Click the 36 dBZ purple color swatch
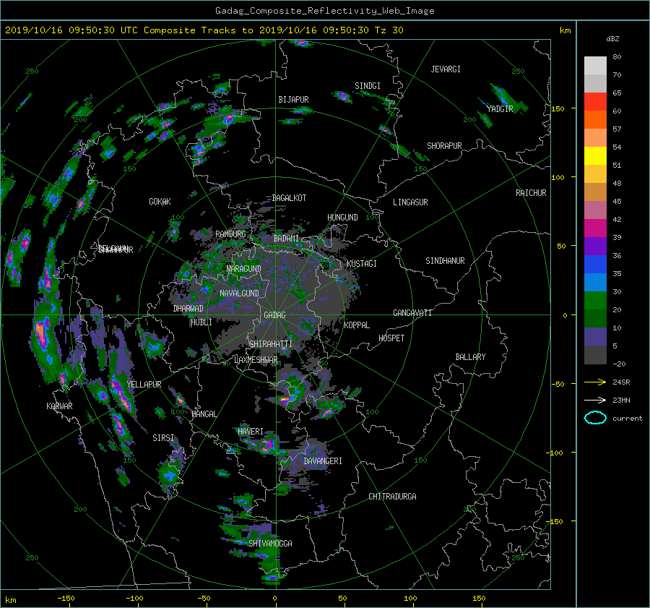 [x=595, y=246]
